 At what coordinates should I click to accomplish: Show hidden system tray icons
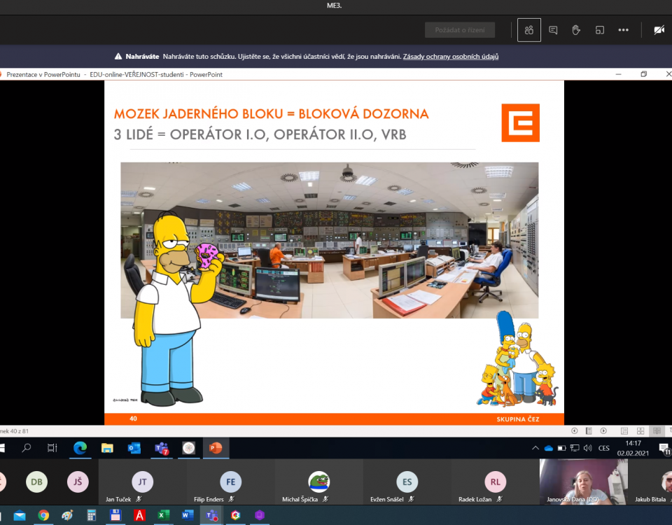pos(535,448)
